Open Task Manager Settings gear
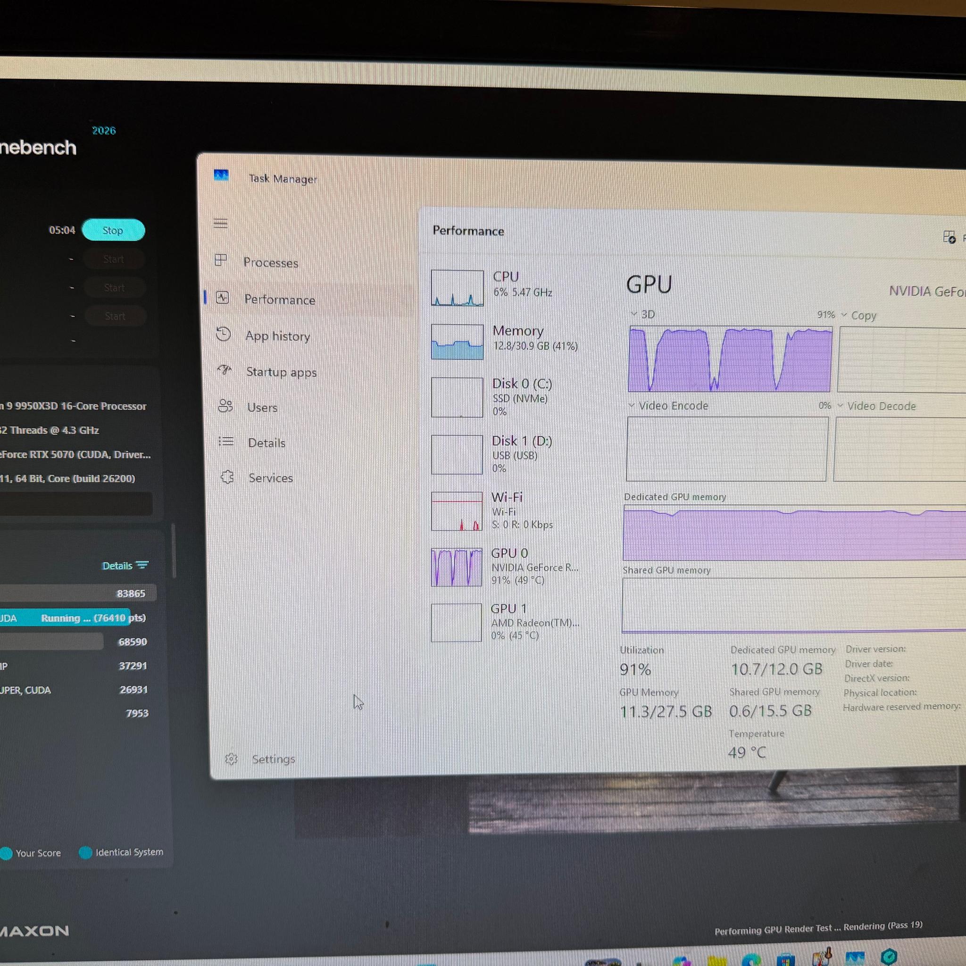The height and width of the screenshot is (966, 966). coord(231,759)
